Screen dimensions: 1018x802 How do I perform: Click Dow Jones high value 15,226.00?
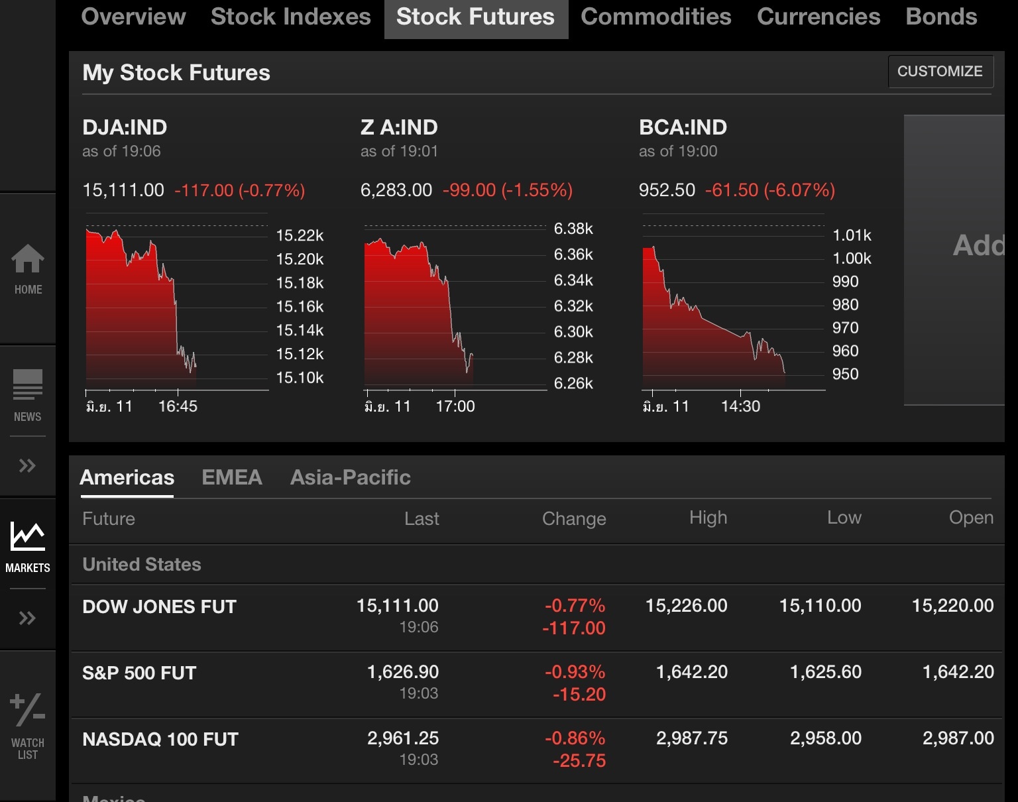[687, 605]
